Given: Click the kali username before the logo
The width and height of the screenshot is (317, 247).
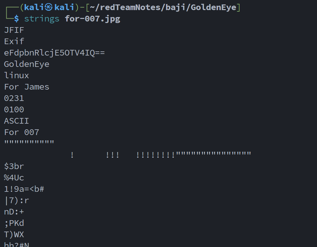Looking at the screenshot, I should pyautogui.click(x=34, y=7).
